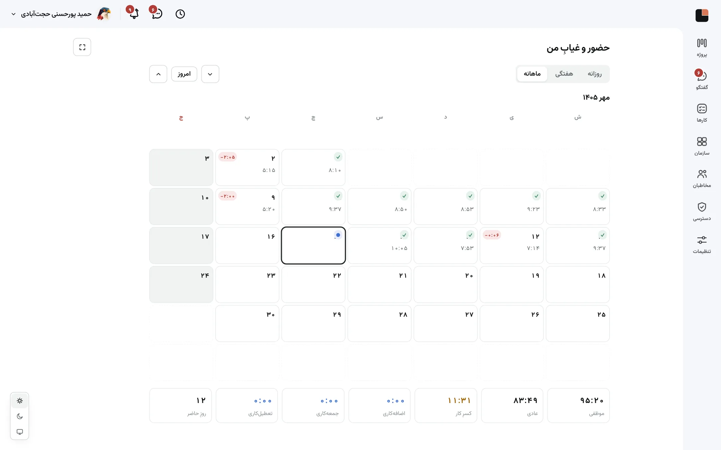Open the سازمان (Organization) sidebar icon
Viewport: 721px width, 450px height.
pos(702,146)
